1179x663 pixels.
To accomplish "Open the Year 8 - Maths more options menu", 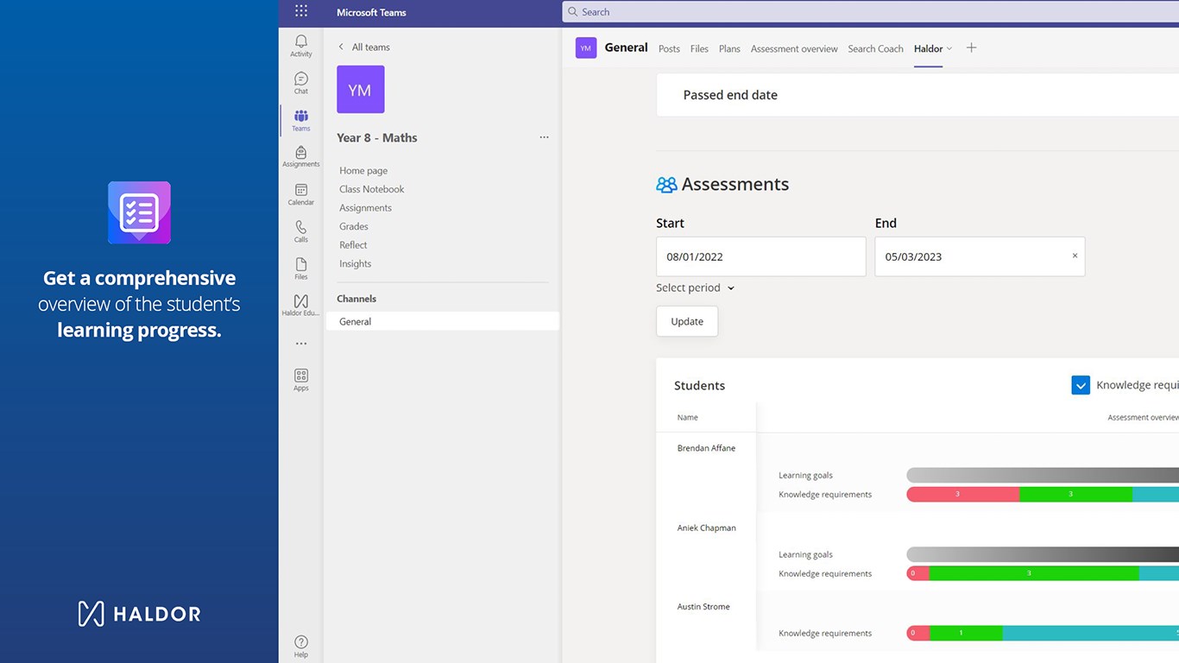I will pos(544,137).
